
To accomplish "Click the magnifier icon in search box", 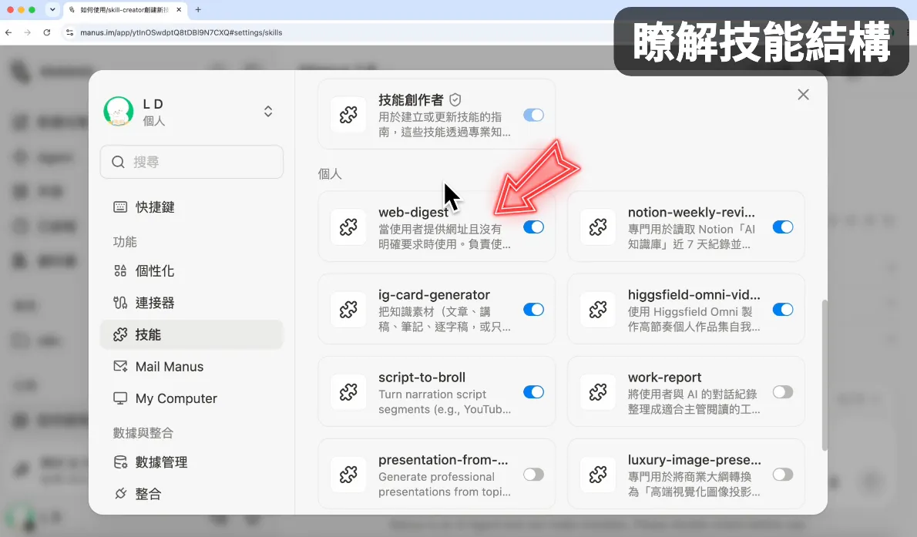I will (118, 162).
